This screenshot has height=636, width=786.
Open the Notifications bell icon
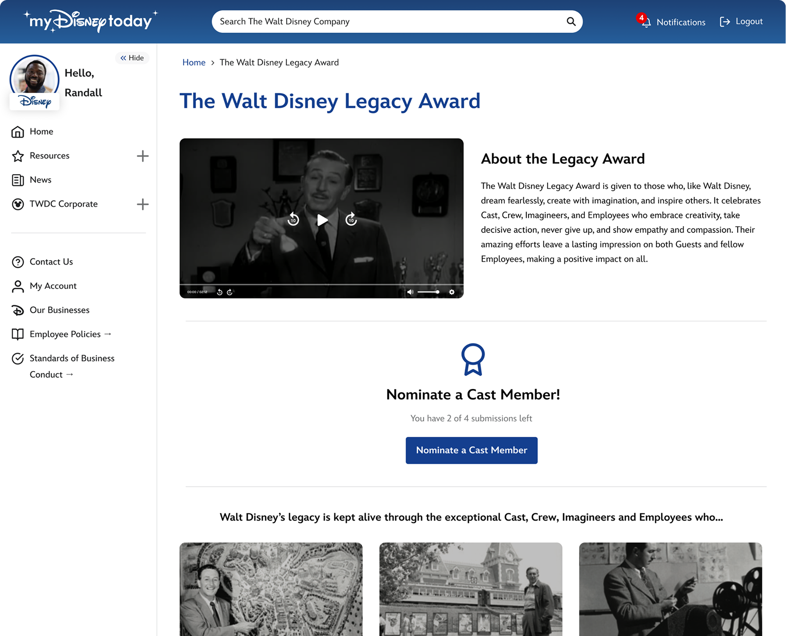click(646, 22)
